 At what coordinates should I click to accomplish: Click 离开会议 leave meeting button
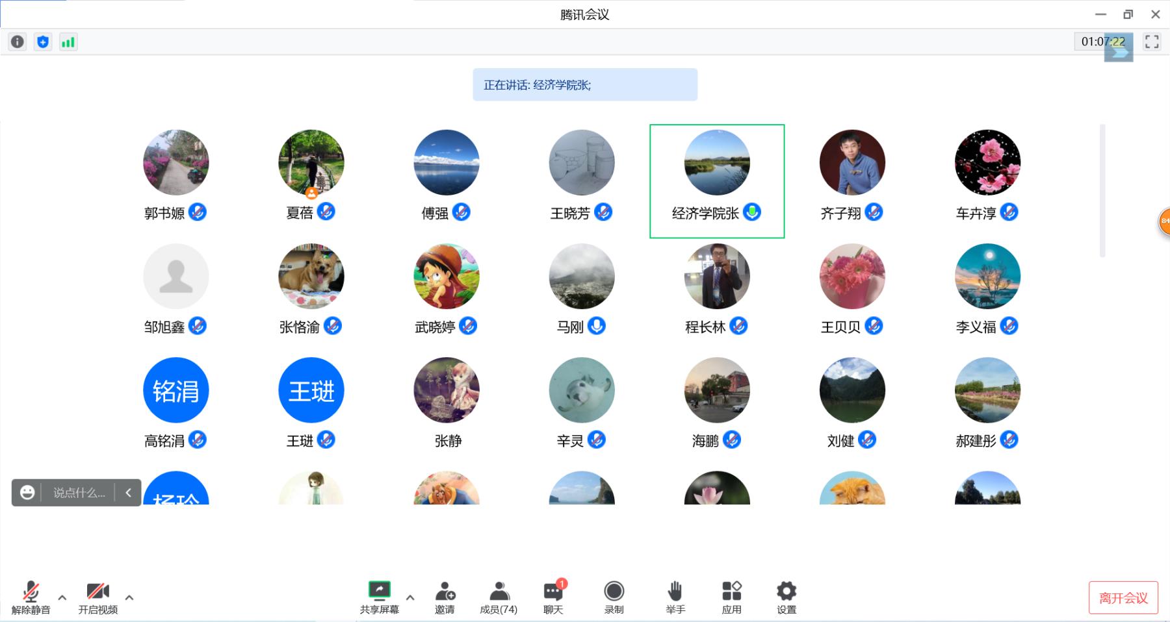1123,598
